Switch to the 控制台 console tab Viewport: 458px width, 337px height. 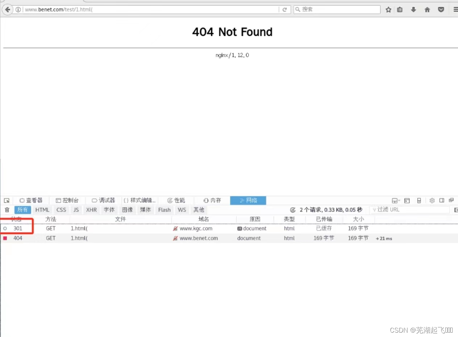point(68,200)
